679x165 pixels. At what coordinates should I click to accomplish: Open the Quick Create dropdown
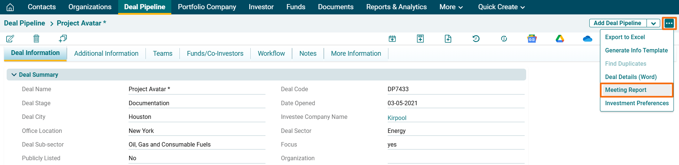pos(501,7)
